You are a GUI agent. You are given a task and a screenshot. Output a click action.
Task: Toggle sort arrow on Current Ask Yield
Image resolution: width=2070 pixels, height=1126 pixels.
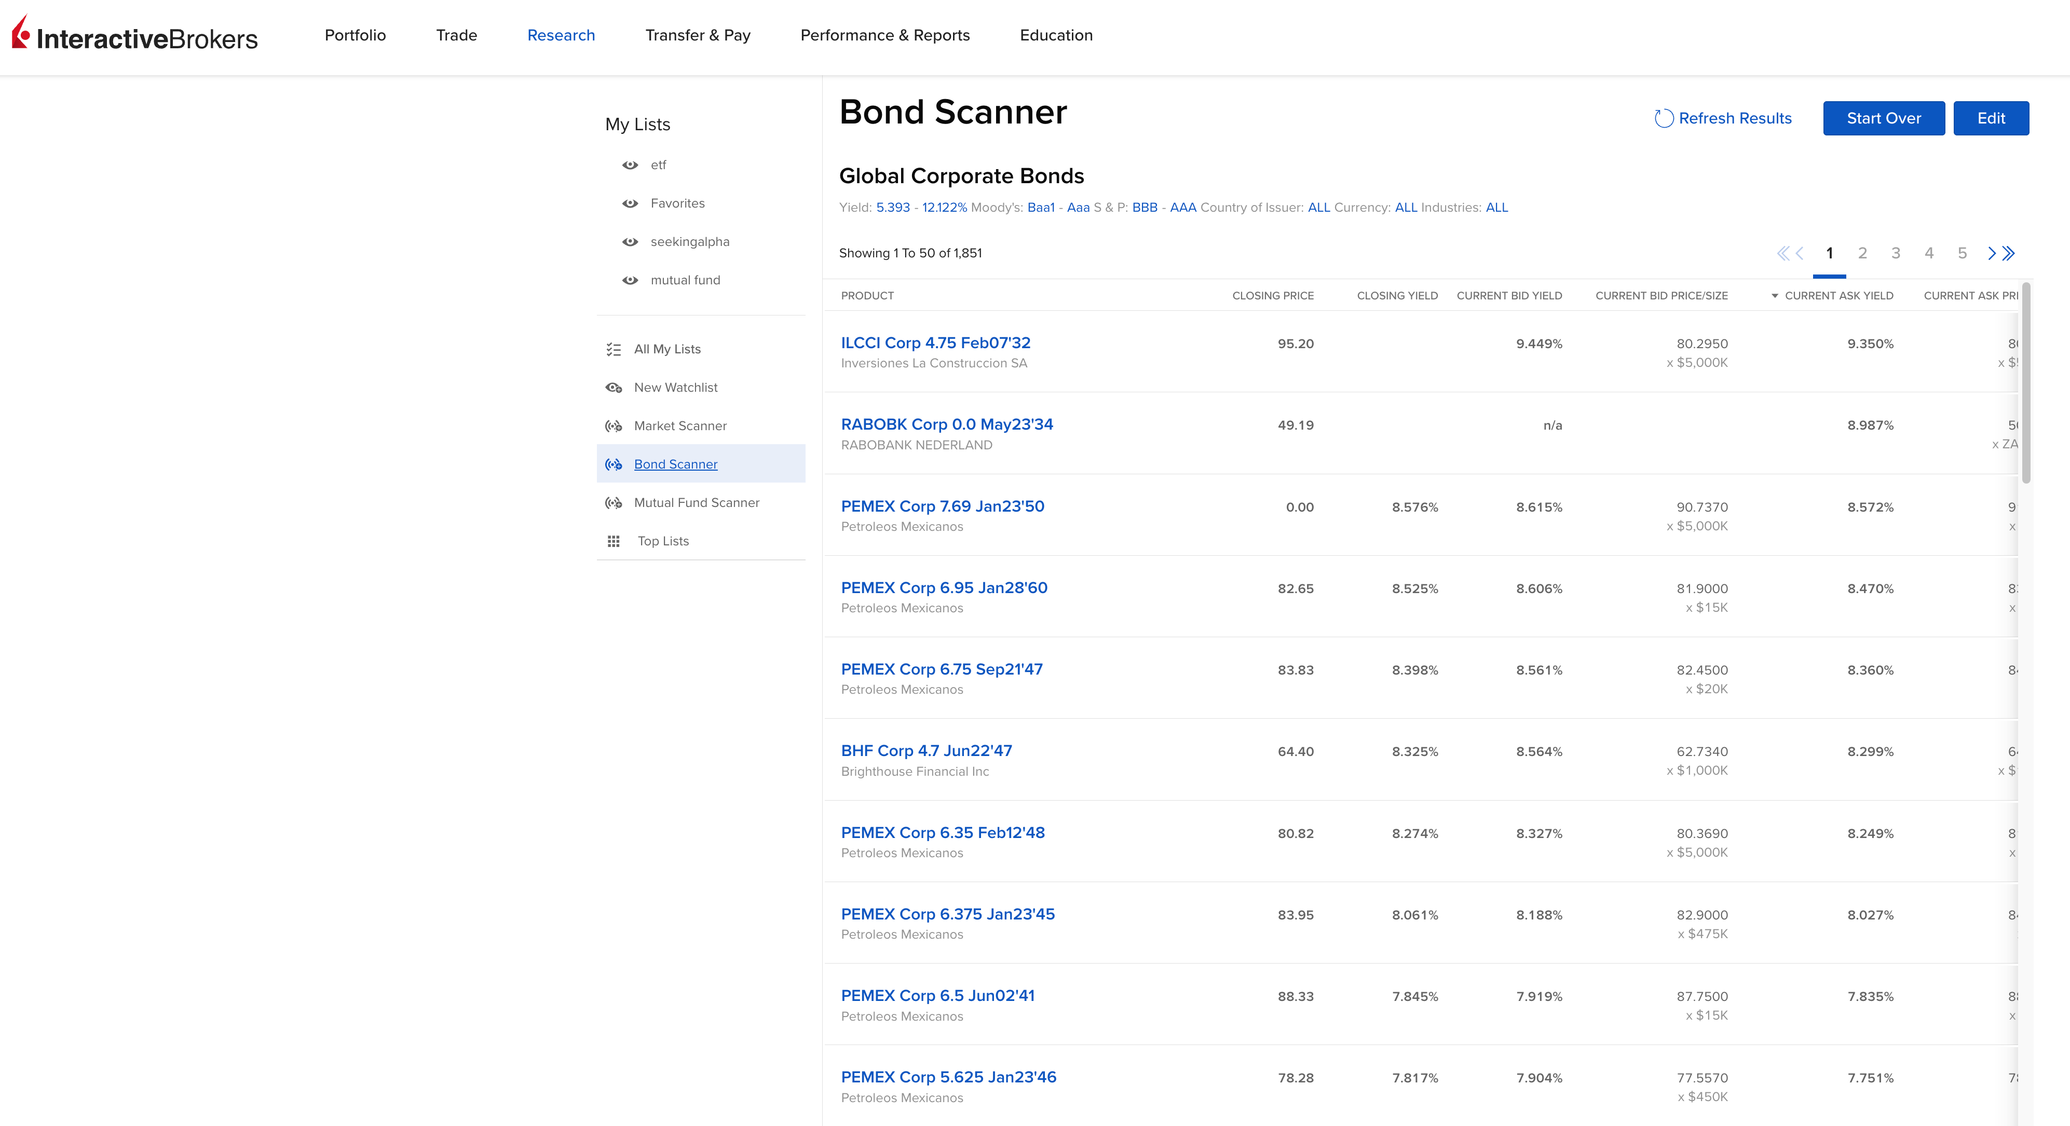(x=1774, y=296)
